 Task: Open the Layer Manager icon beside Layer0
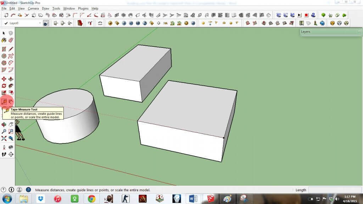click(46, 23)
